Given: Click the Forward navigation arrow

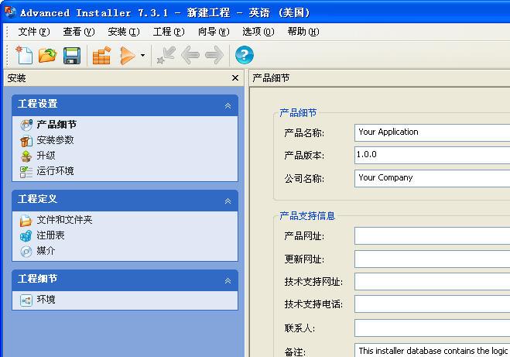Looking at the screenshot, I should 214,55.
